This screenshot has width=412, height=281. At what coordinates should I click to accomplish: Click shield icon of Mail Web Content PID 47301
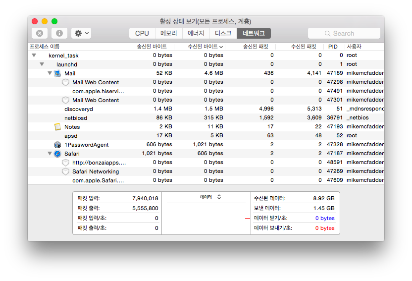click(x=65, y=100)
